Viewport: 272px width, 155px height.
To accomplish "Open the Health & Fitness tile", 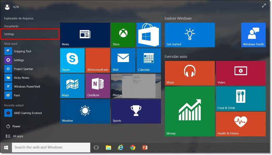I will click(241, 124).
